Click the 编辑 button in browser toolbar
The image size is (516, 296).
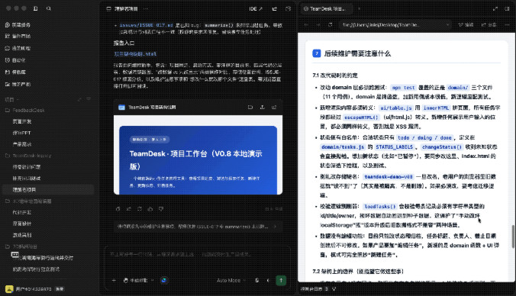coord(466,24)
